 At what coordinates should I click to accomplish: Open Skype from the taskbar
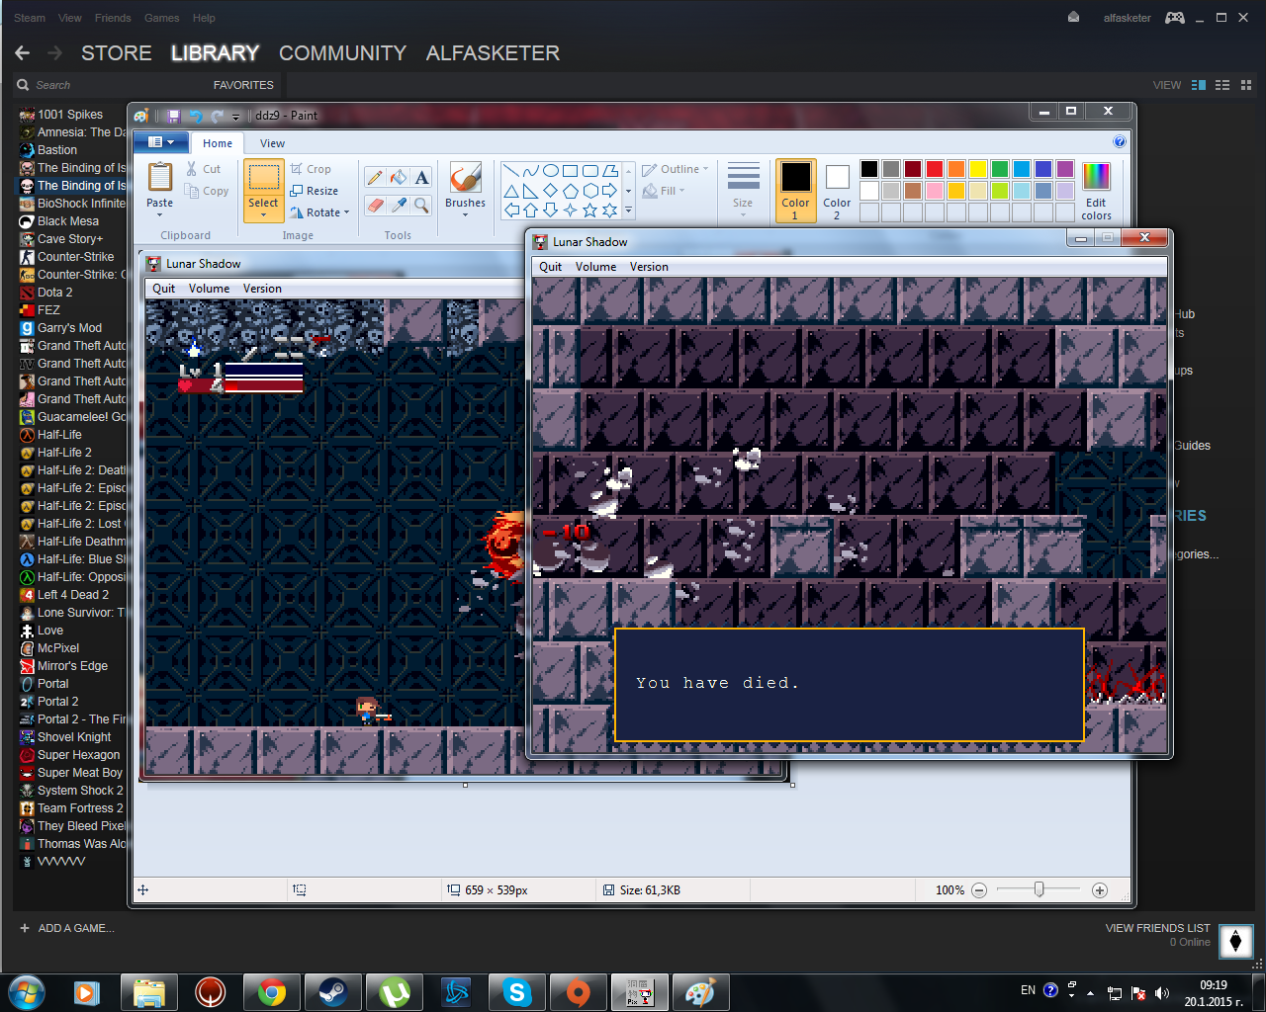(x=517, y=992)
